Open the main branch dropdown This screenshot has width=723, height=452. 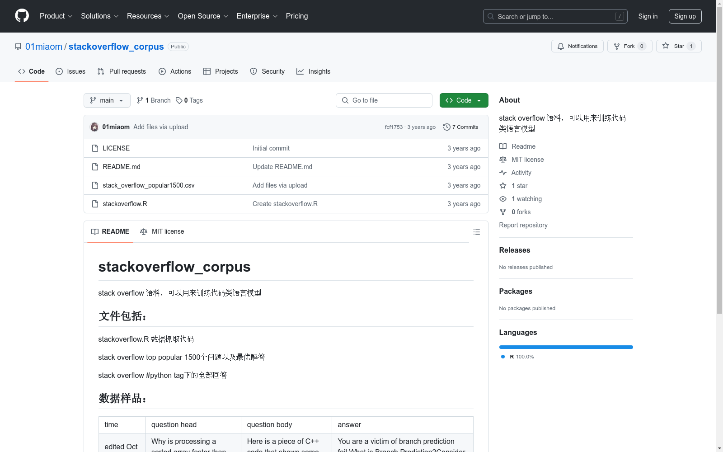107,100
